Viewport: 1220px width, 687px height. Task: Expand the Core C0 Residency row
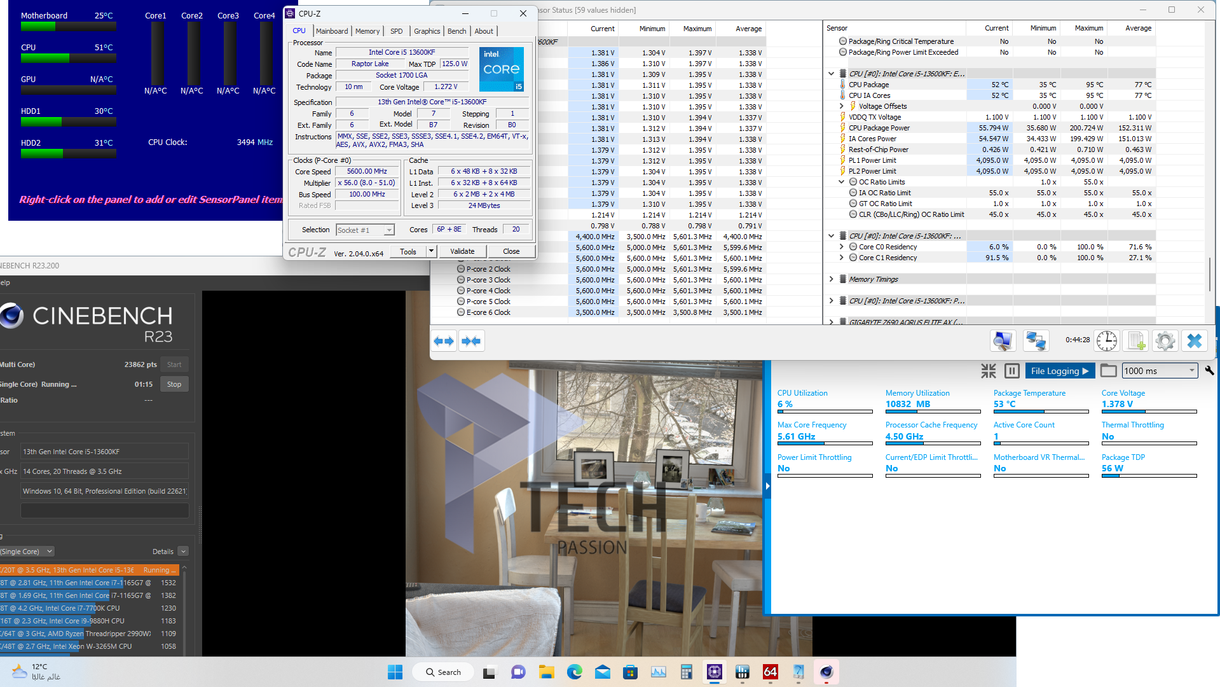click(x=842, y=247)
